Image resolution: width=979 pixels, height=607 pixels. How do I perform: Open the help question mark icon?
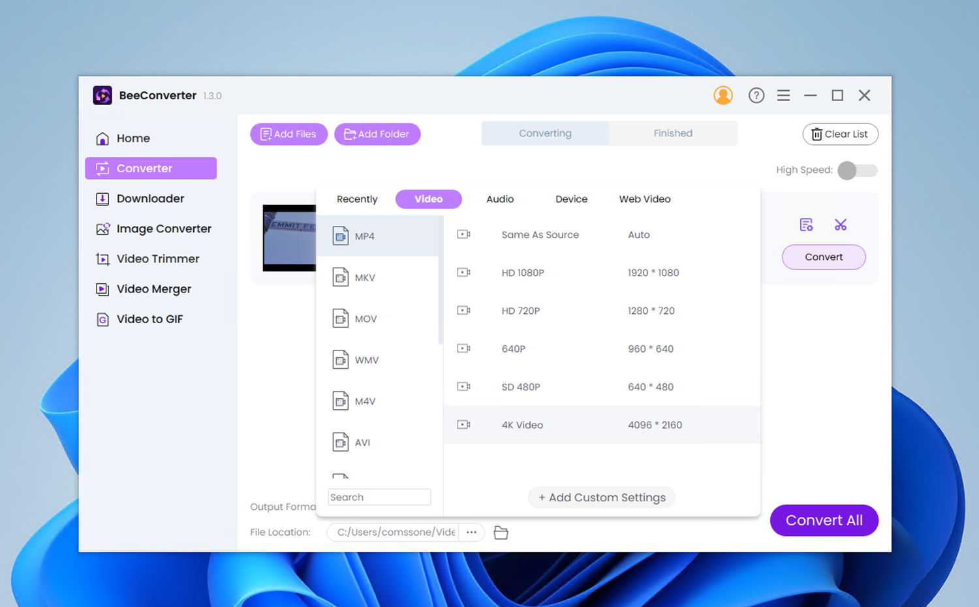[756, 95]
